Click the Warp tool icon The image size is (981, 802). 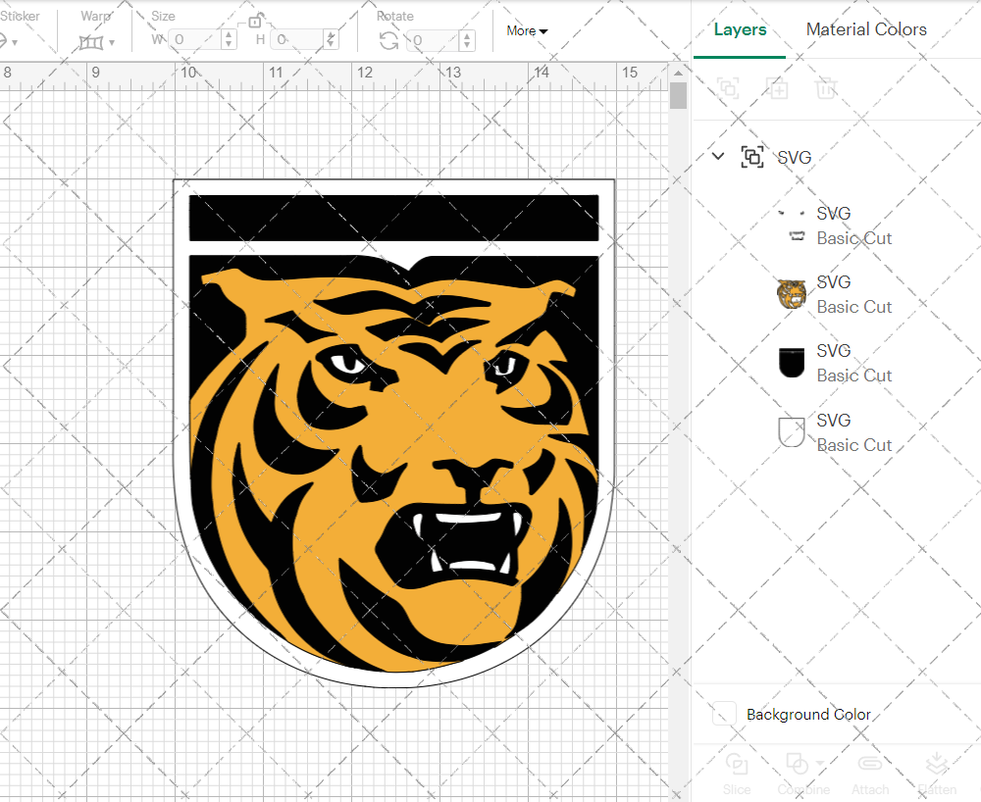pyautogui.click(x=90, y=42)
